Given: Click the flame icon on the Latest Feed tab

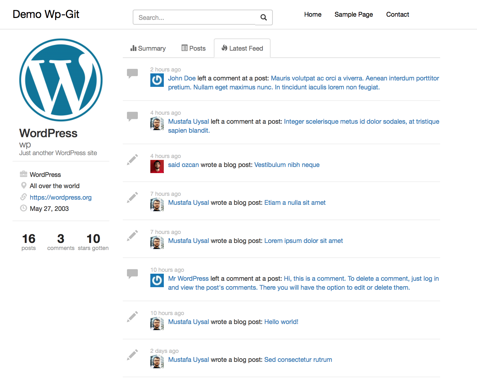Looking at the screenshot, I should point(224,48).
